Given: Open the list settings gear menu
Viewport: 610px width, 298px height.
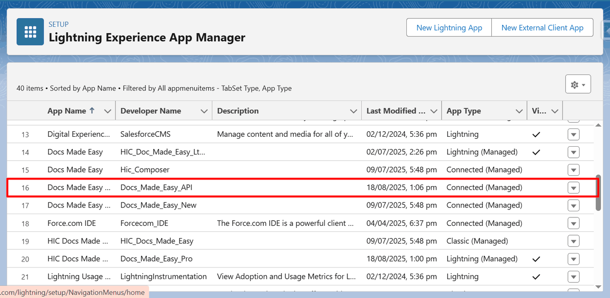Looking at the screenshot, I should tap(578, 84).
